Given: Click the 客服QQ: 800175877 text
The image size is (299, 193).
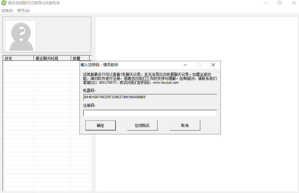Looking at the screenshot, I should tap(100, 82).
